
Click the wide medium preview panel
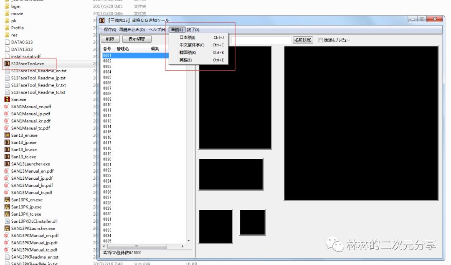pos(231,174)
